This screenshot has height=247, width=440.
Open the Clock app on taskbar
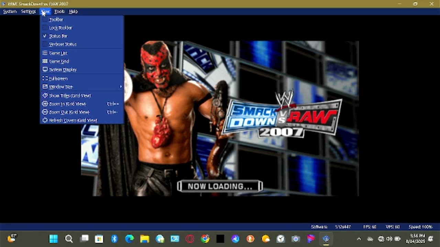coord(280,239)
